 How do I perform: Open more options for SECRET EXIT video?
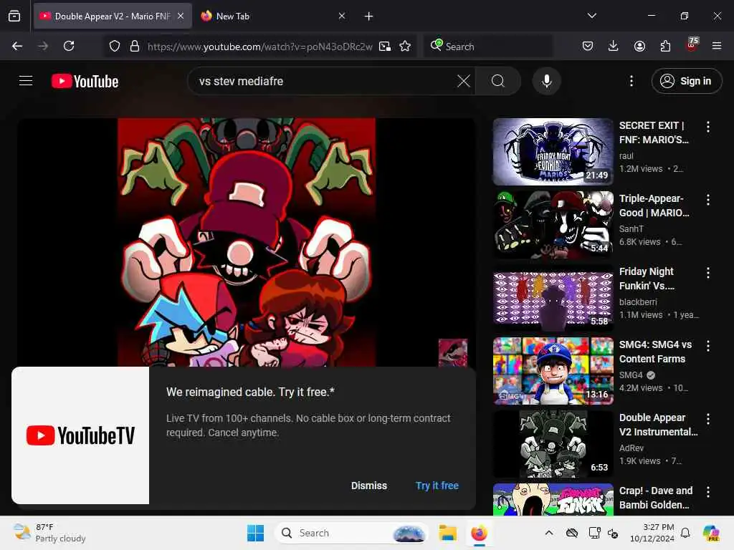pos(707,126)
